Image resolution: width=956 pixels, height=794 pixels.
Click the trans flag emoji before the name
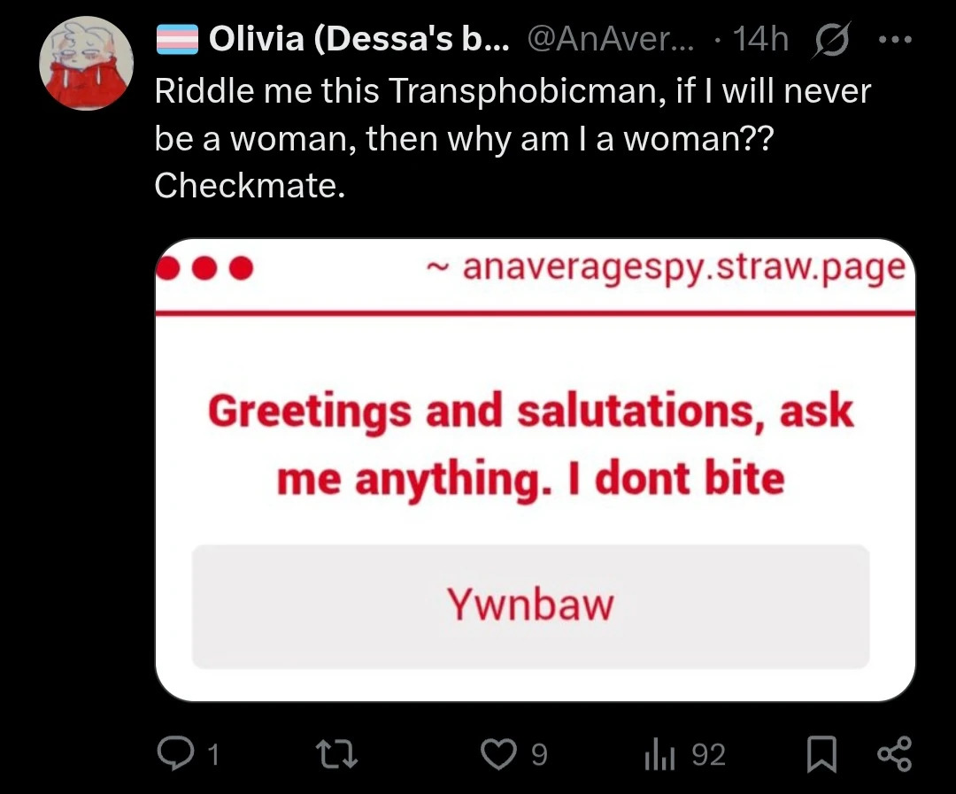click(176, 39)
